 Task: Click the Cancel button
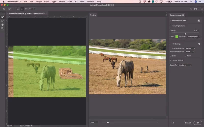pos(188,123)
